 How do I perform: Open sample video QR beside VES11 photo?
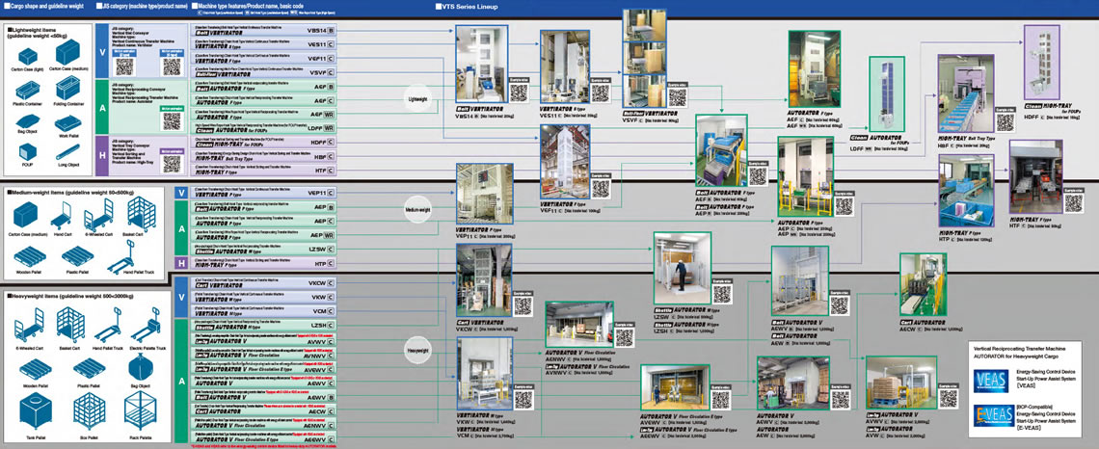(x=600, y=92)
